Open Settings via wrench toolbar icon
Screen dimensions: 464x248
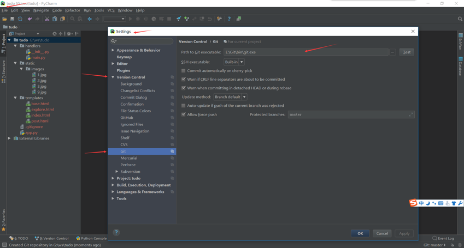click(219, 19)
